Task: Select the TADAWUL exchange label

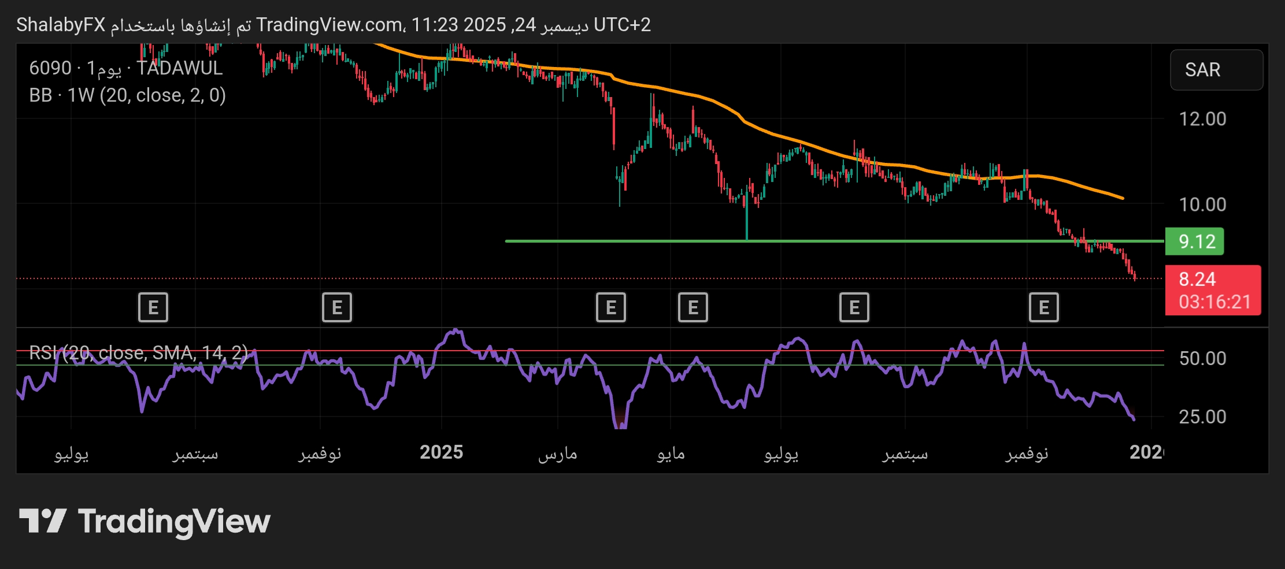Action: 179,69
